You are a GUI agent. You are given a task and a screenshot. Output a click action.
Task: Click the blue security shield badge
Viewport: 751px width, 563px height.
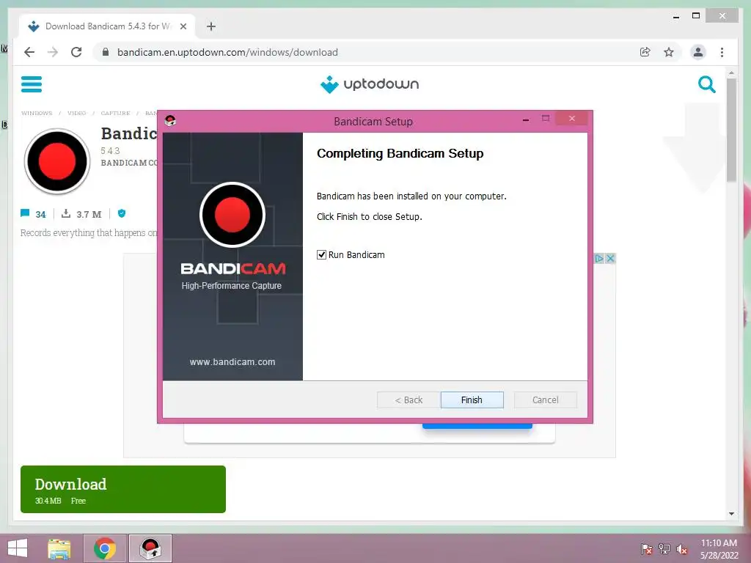tap(122, 213)
